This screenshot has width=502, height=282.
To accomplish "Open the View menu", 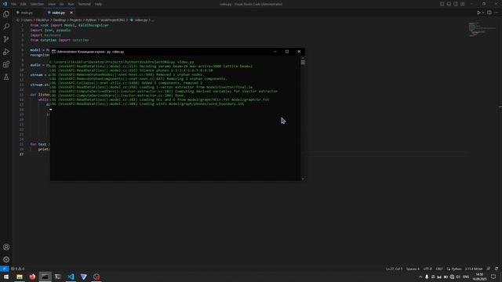I will pyautogui.click(x=52, y=4).
